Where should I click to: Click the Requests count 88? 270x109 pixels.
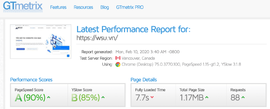[235, 98]
